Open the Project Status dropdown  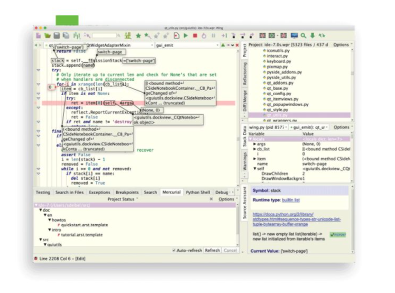(x=123, y=199)
